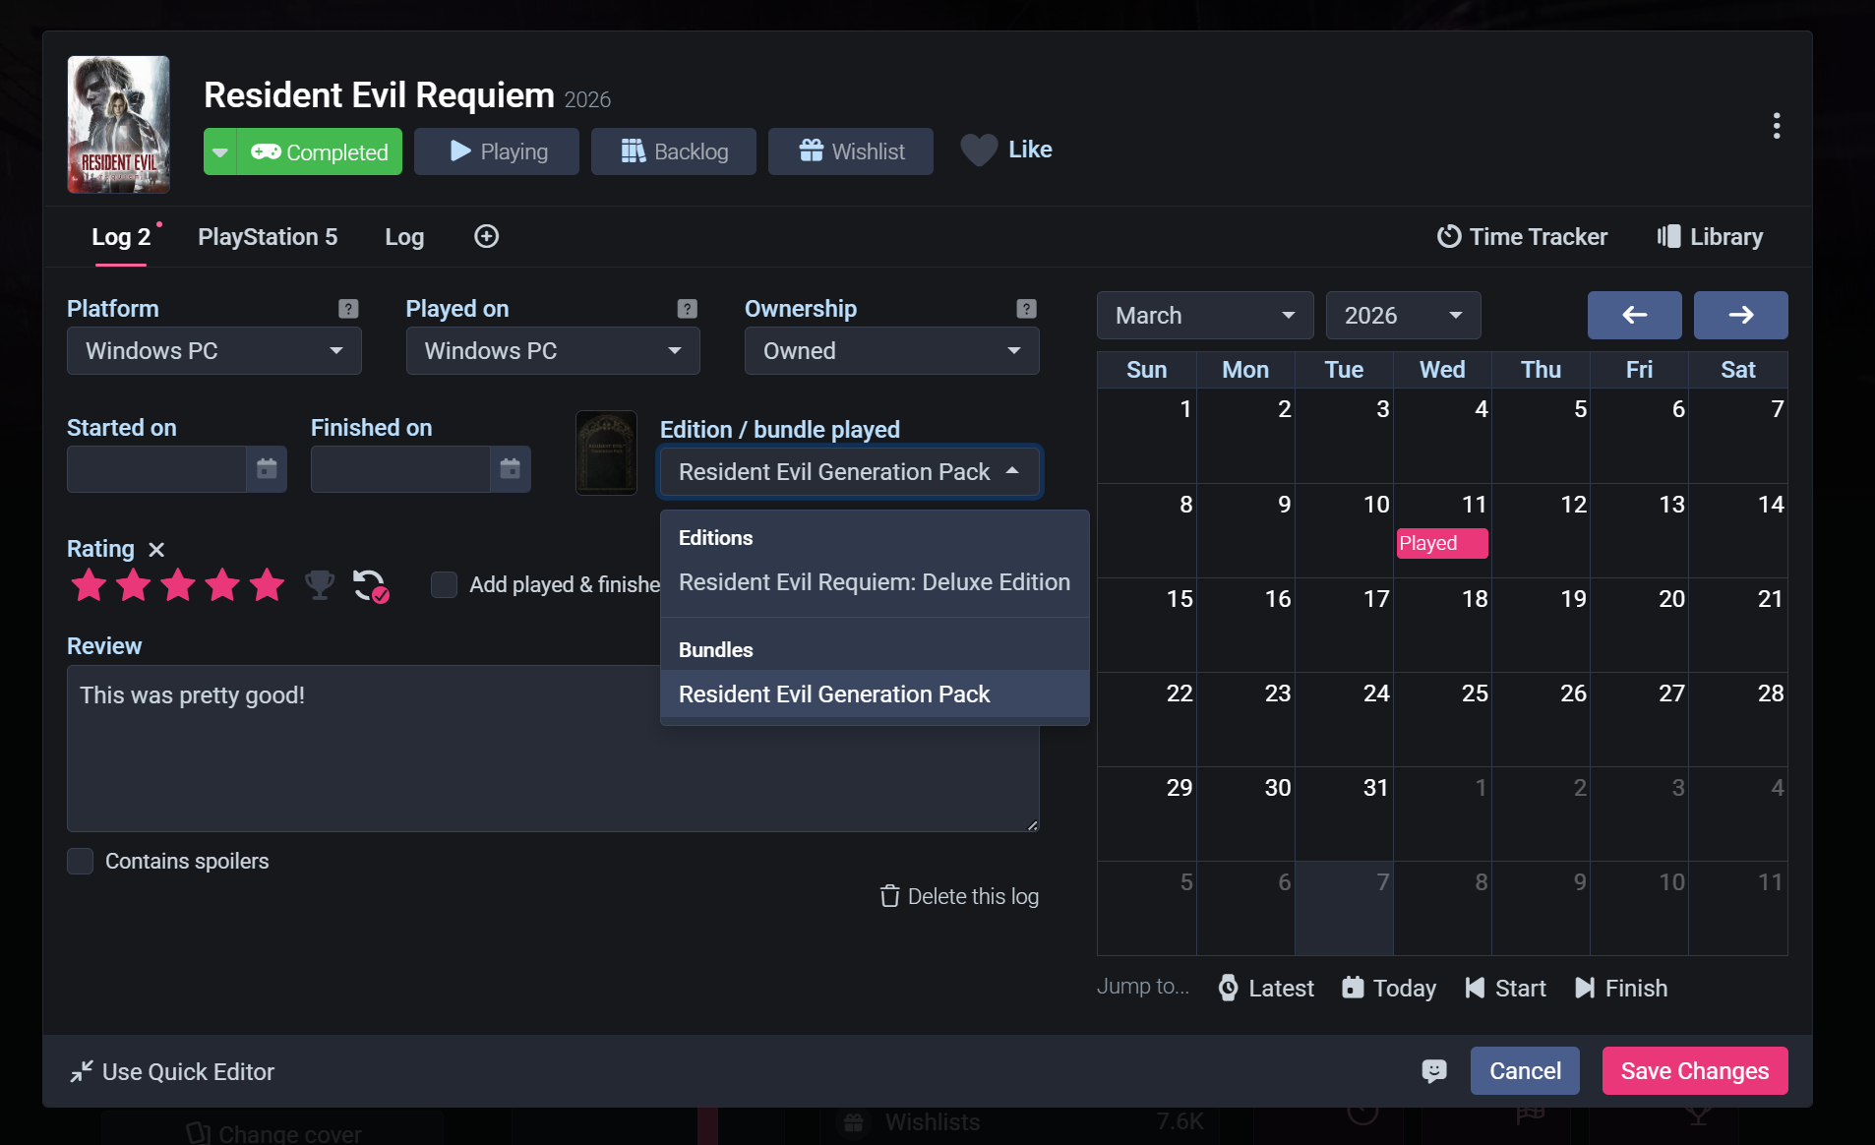Set rating to one star
1875x1145 pixels.
(89, 584)
